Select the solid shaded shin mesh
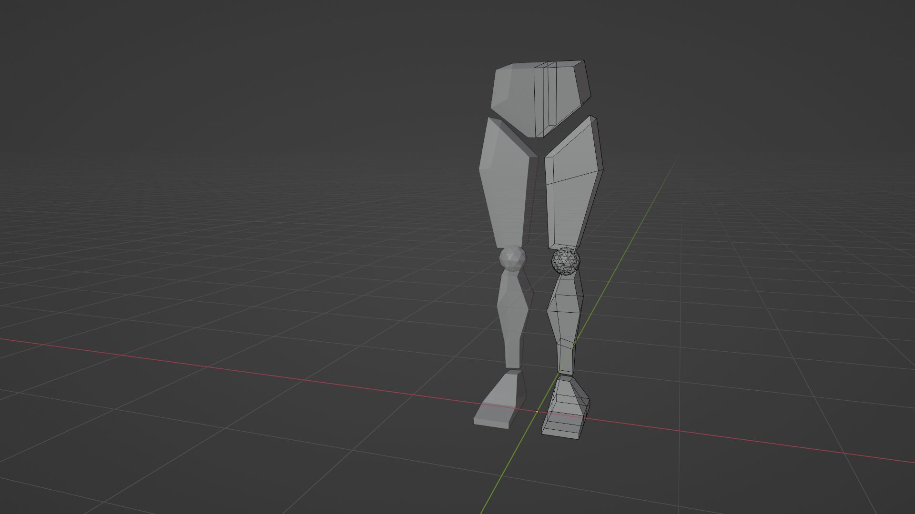Image resolution: width=915 pixels, height=514 pixels. (x=512, y=314)
